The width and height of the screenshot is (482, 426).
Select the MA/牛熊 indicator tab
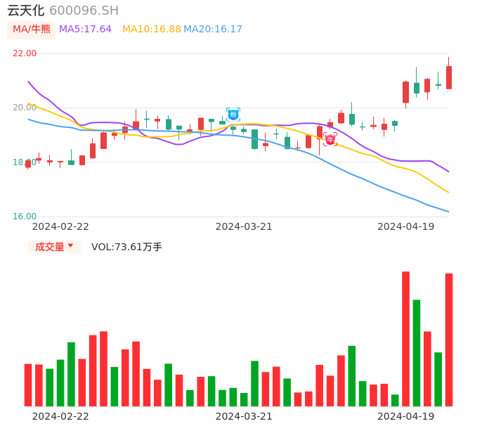[32, 30]
